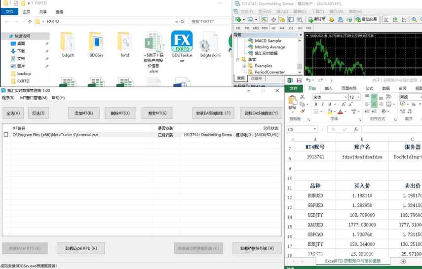Toggle Bold in Excel ribbon

coord(316,104)
